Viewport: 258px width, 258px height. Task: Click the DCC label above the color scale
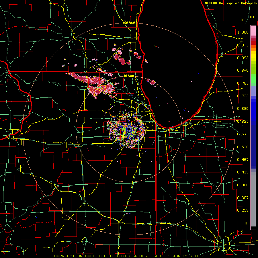point(252,17)
